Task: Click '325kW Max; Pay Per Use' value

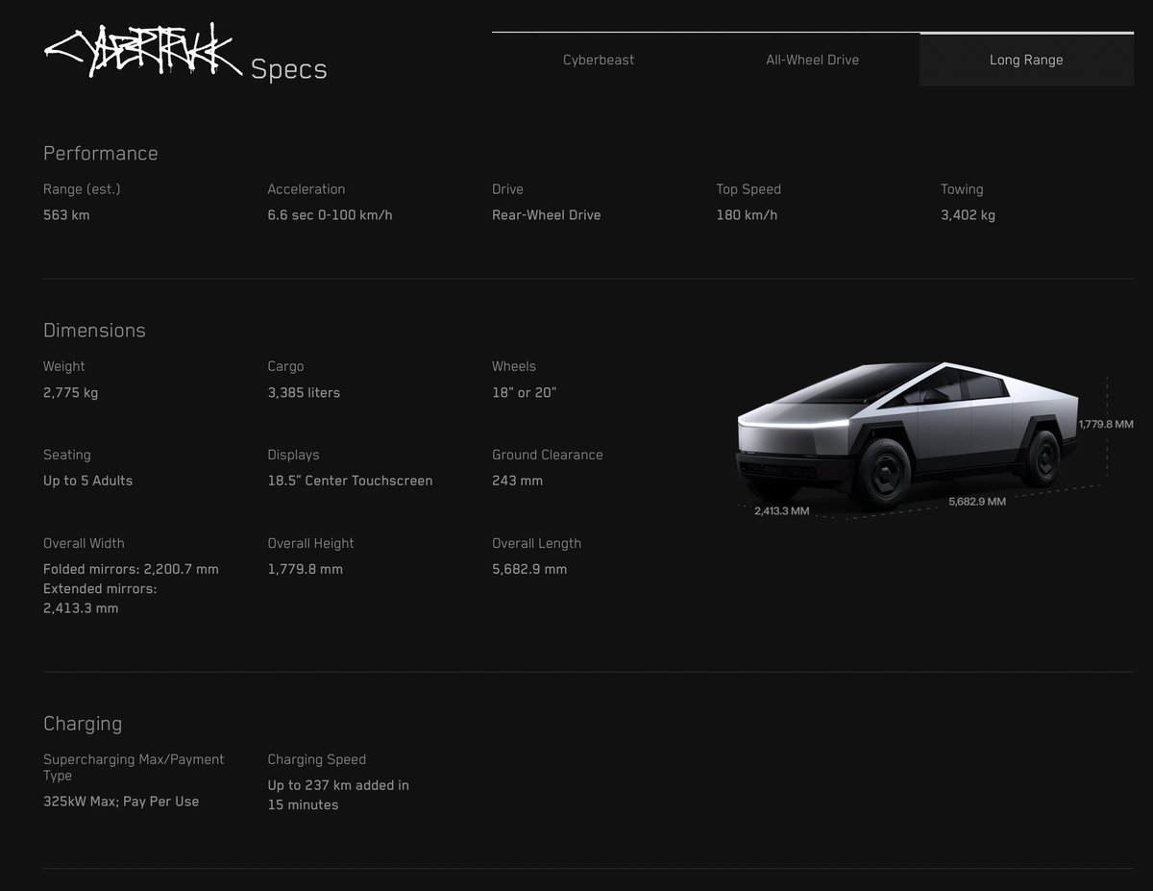Action: (x=121, y=802)
